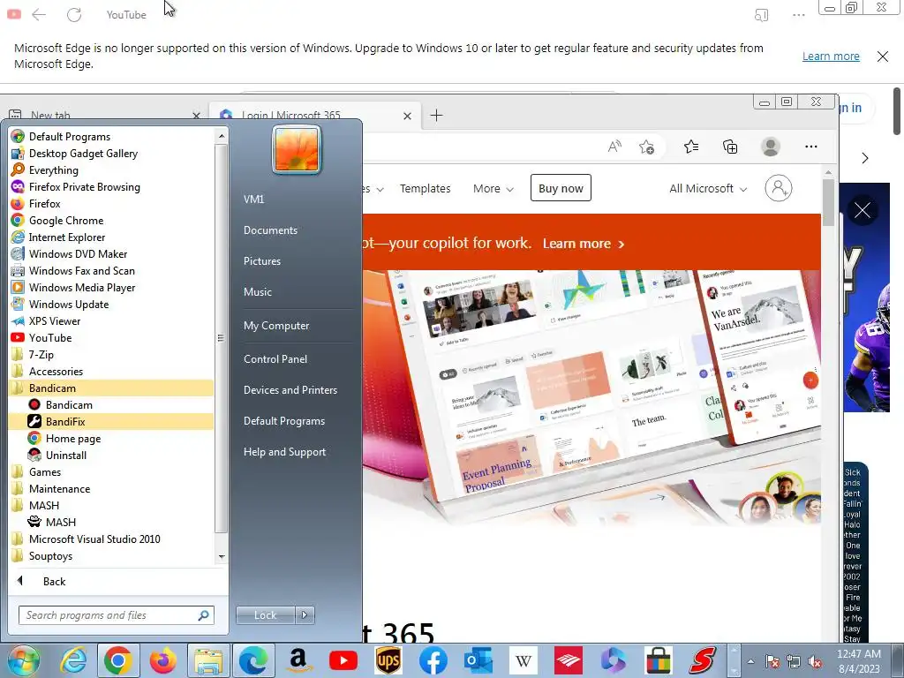Click the Lock button
Viewport: 904px width, 678px height.
(x=265, y=615)
